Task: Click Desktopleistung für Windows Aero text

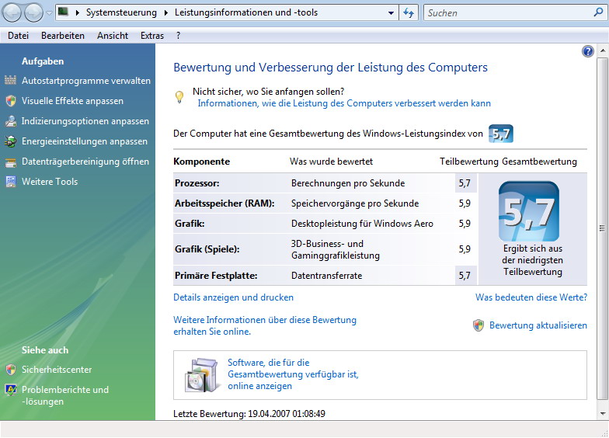Action: [x=362, y=224]
